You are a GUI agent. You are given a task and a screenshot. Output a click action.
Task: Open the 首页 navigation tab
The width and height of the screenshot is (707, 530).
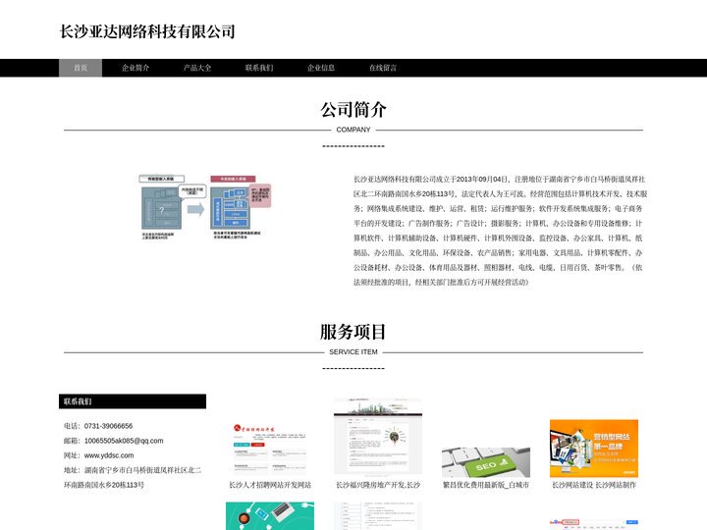(81, 68)
